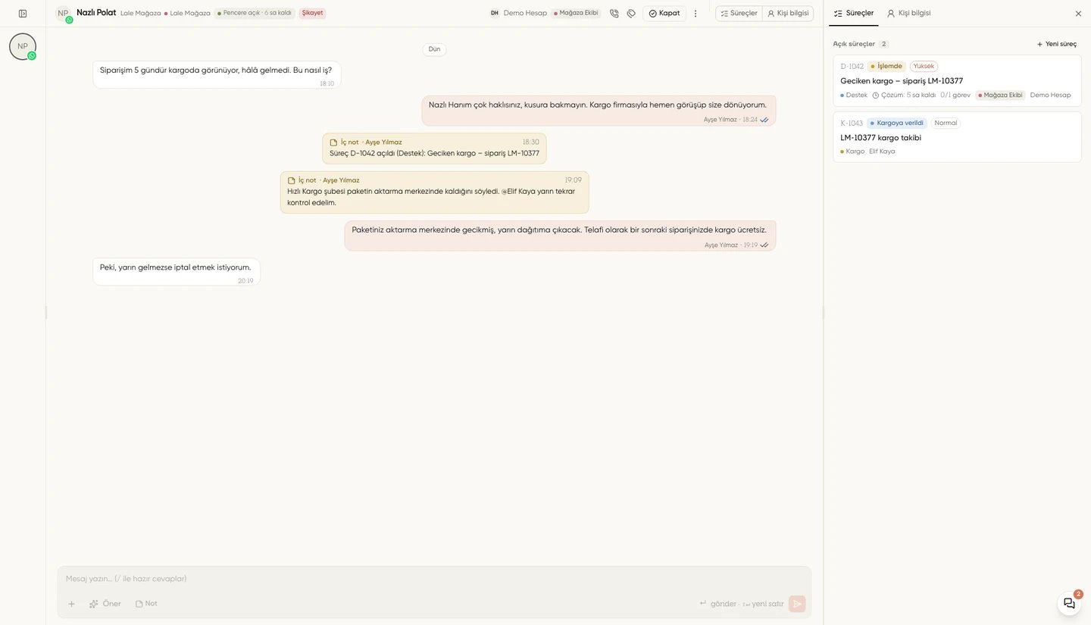This screenshot has width=1091, height=625.
Task: Toggle Not internal note mode in composer
Action: pyautogui.click(x=146, y=604)
